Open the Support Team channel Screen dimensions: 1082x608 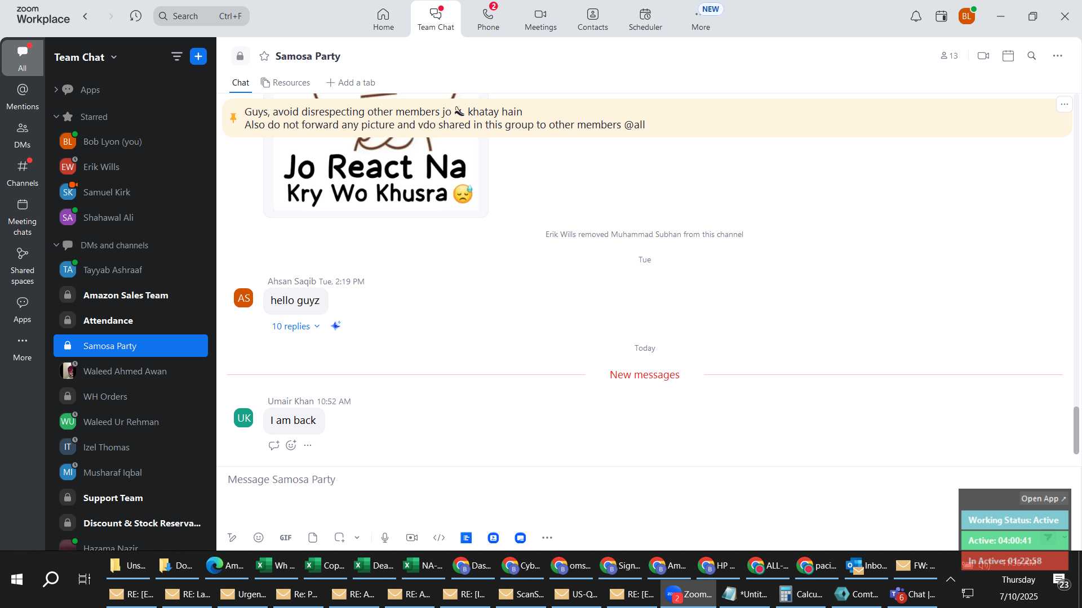131,498
